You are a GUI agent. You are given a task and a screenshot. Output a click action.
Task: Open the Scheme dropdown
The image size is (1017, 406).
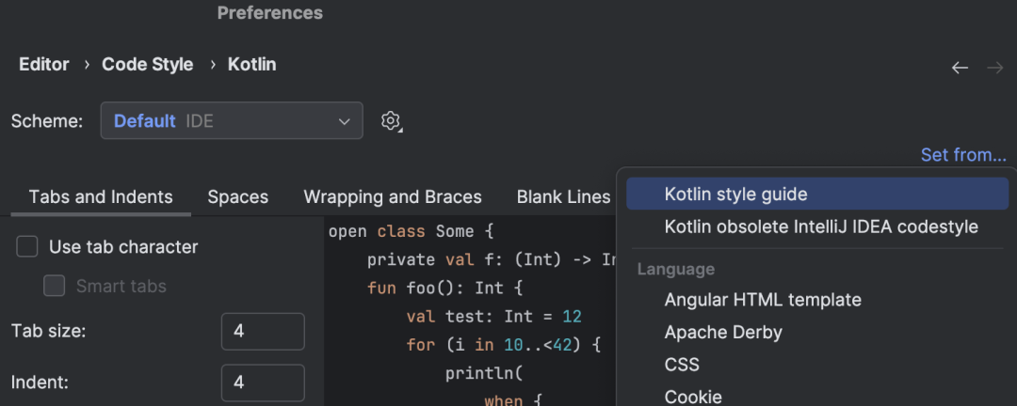[232, 120]
